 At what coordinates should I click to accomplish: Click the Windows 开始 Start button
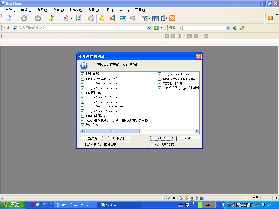[13, 205]
